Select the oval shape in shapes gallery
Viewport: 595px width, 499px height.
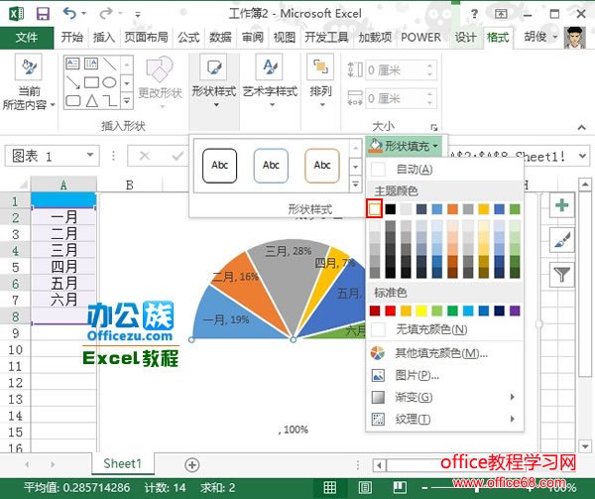pyautogui.click(x=110, y=82)
